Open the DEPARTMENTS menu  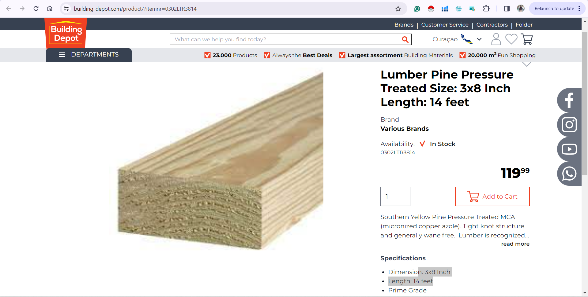[x=89, y=55]
